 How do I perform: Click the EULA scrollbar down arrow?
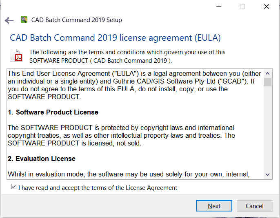tap(267, 174)
